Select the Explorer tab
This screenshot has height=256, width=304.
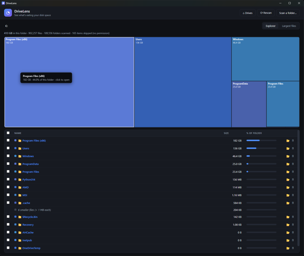coord(271,26)
